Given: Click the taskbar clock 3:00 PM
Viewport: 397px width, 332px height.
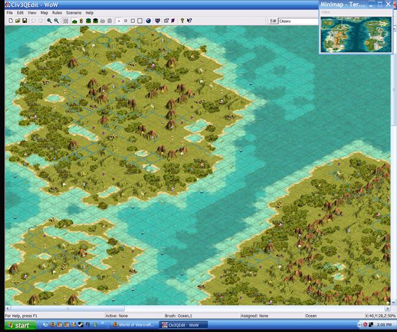Looking at the screenshot, I should 384,324.
